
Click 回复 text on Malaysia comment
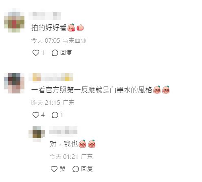pyautogui.click(x=66, y=53)
